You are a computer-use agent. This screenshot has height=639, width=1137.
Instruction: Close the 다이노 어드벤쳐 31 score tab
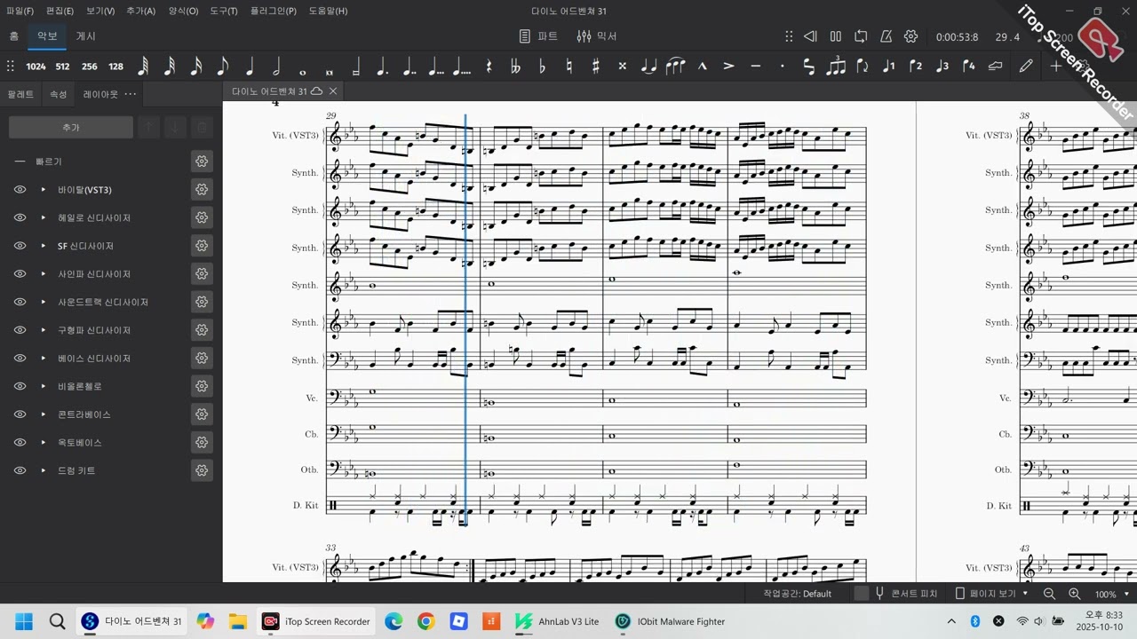pyautogui.click(x=333, y=91)
